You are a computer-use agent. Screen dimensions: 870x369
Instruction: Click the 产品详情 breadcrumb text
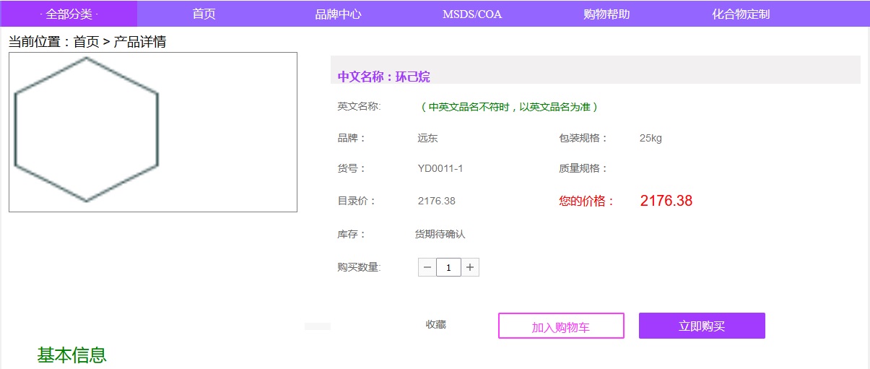139,42
